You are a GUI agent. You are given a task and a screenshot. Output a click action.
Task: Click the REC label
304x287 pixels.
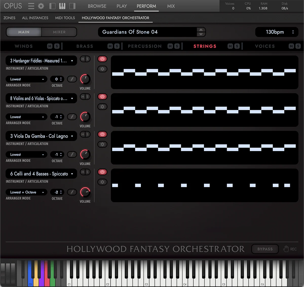point(293,249)
